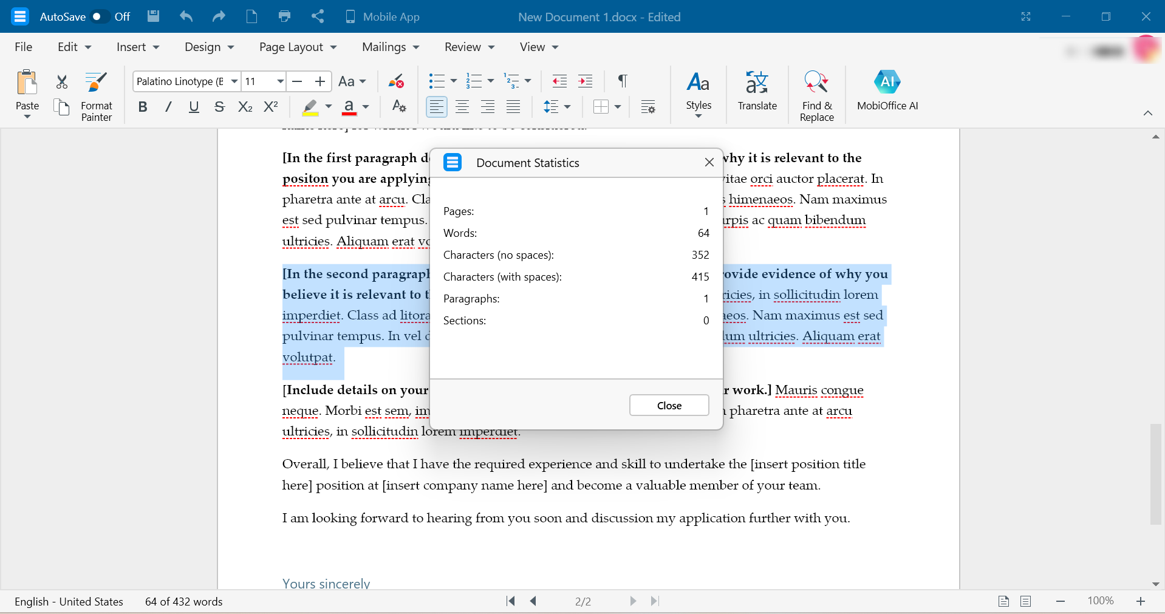Toggle AutoSave switch on
Viewport: 1165px width, 614px height.
100,16
